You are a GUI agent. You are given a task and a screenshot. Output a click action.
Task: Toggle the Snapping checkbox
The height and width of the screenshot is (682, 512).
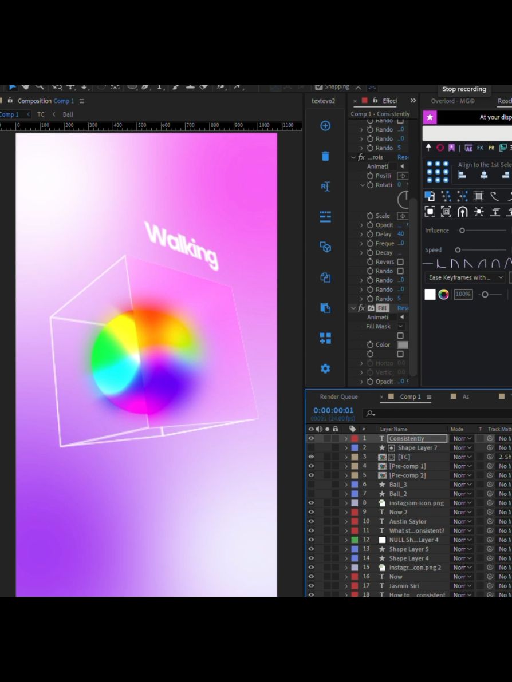[318, 87]
